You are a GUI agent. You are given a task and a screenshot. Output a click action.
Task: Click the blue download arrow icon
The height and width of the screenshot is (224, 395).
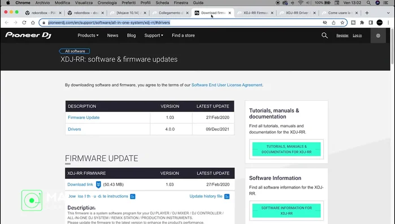[x=98, y=185]
